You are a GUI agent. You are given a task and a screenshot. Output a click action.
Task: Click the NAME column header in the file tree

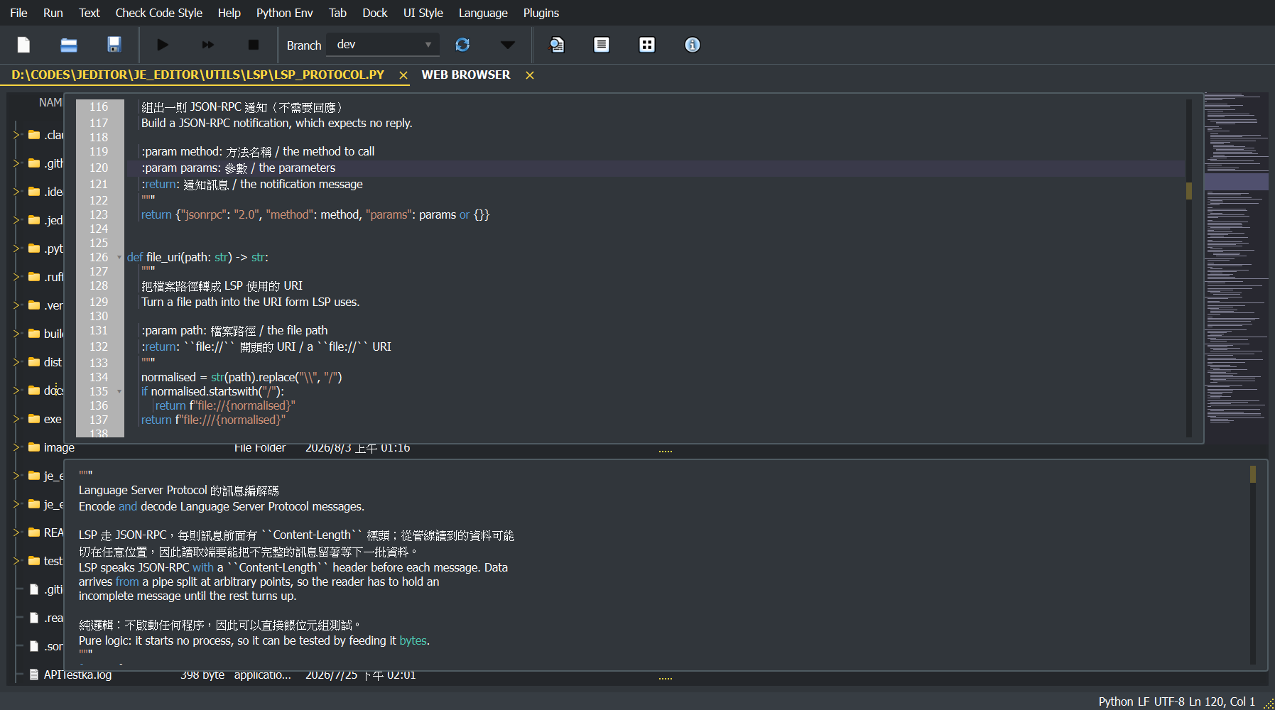pos(50,102)
